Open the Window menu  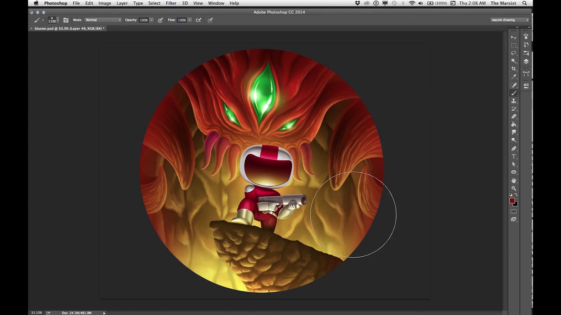pos(216,3)
